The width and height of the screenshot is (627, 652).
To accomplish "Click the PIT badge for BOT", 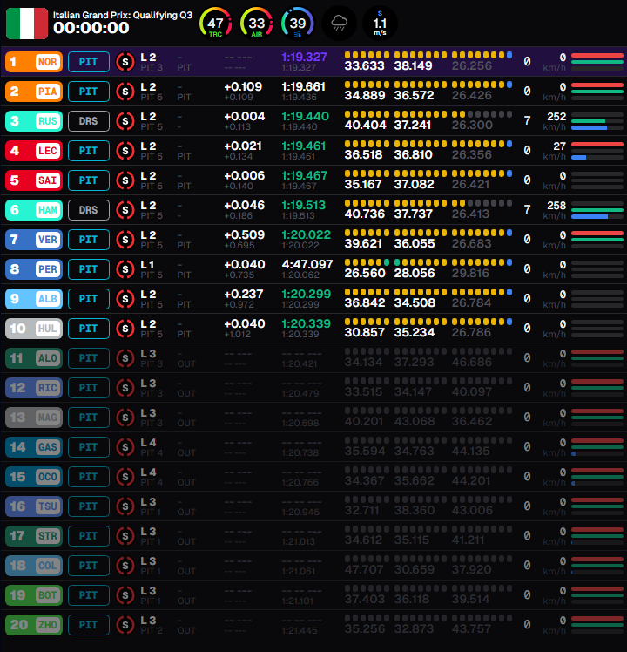I will click(89, 595).
